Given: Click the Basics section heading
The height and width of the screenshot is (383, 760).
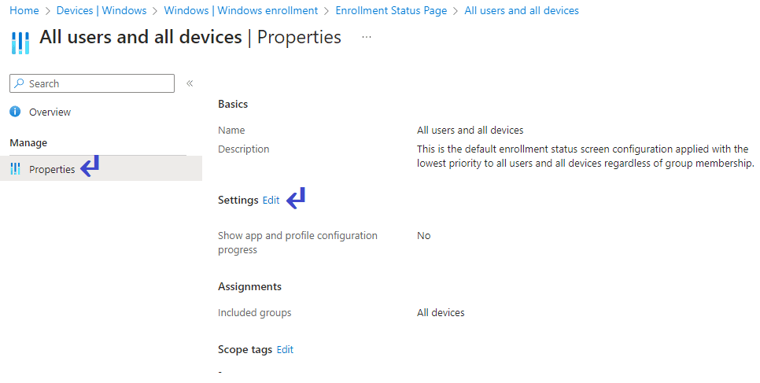Looking at the screenshot, I should (x=233, y=104).
